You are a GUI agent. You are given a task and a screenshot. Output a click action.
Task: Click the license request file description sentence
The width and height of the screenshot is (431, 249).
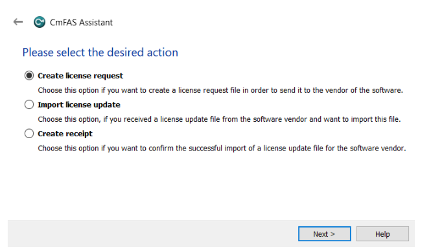coord(220,90)
